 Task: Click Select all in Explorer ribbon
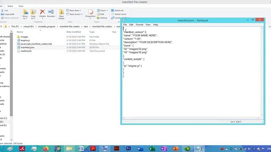point(117,11)
